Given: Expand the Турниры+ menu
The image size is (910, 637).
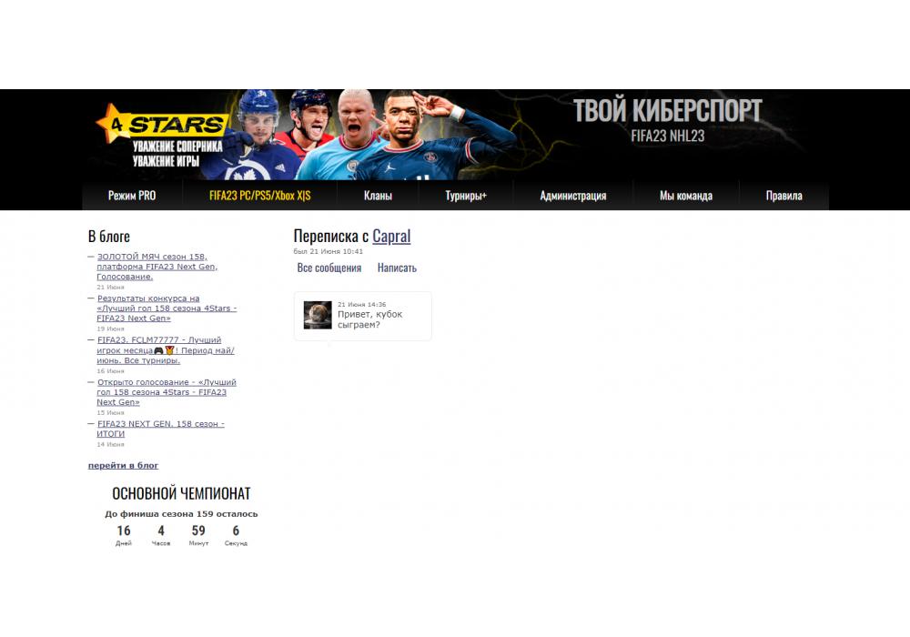Looking at the screenshot, I should pos(466,196).
